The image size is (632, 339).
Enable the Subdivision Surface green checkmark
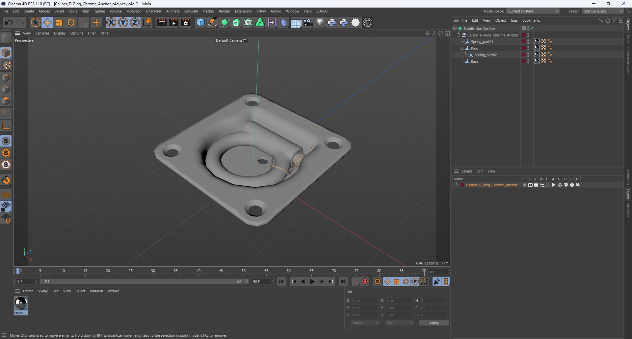(x=532, y=28)
